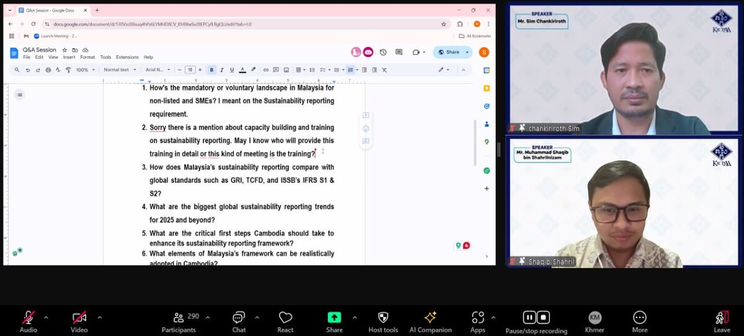Image resolution: width=744 pixels, height=336 pixels.
Task: Decrease the font size with minus
Action: click(180, 70)
